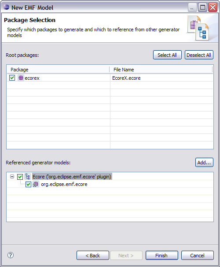Click the ecorex package icon
220x267 pixels.
(21, 78)
